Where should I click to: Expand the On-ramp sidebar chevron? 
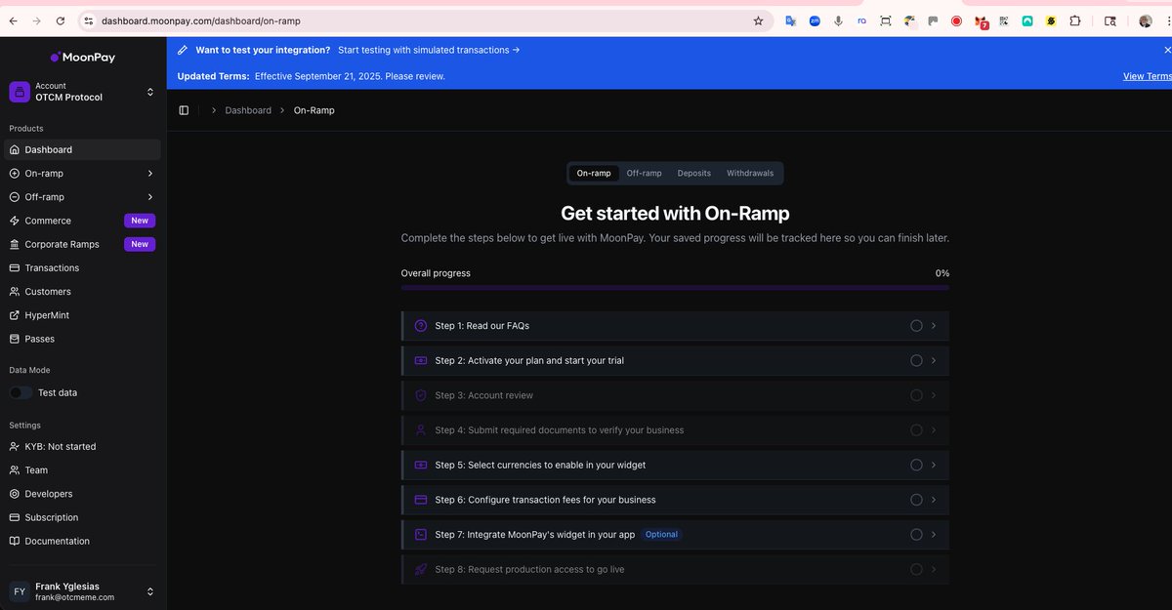149,174
